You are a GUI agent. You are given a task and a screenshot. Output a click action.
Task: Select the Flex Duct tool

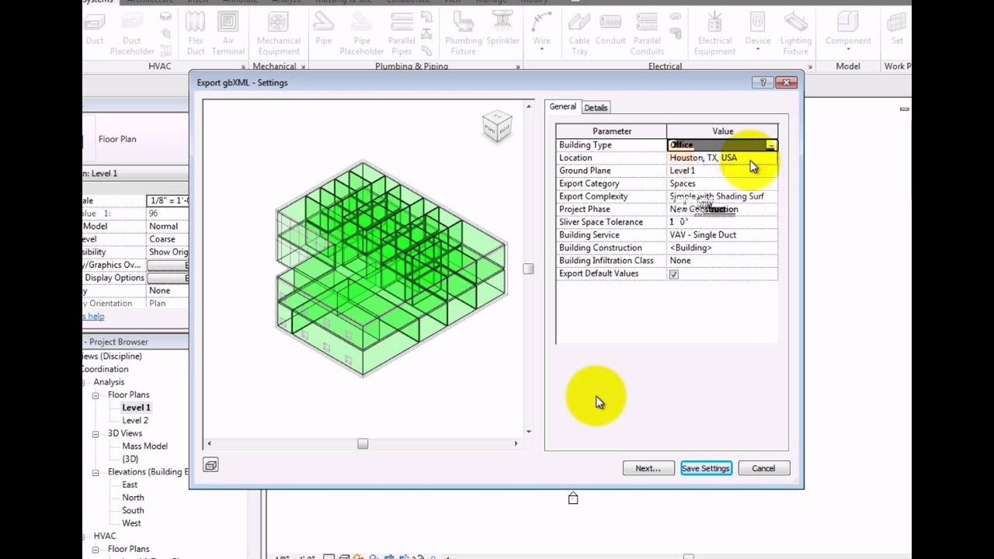tap(196, 34)
